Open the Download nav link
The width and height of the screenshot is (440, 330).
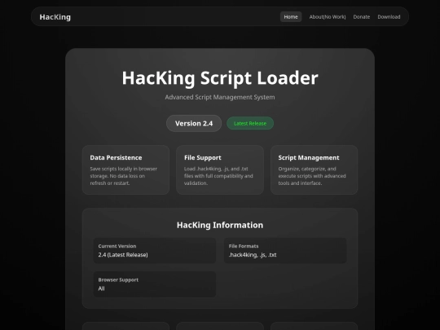(389, 17)
